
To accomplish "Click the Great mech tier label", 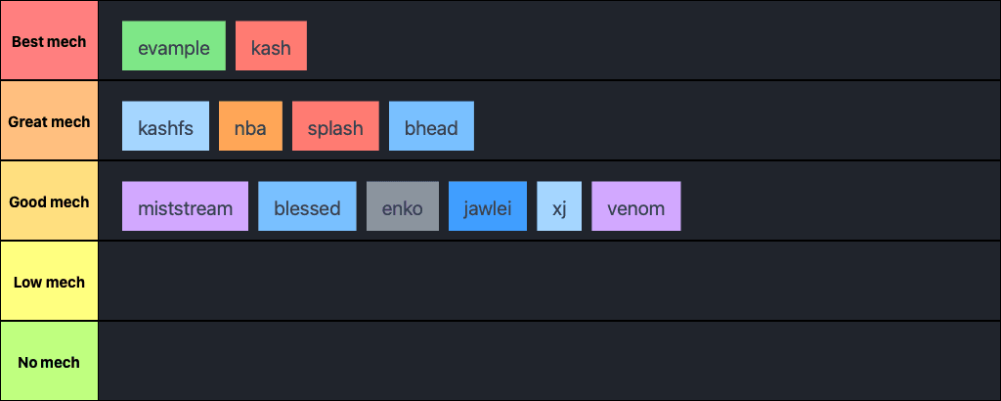I will [x=49, y=121].
